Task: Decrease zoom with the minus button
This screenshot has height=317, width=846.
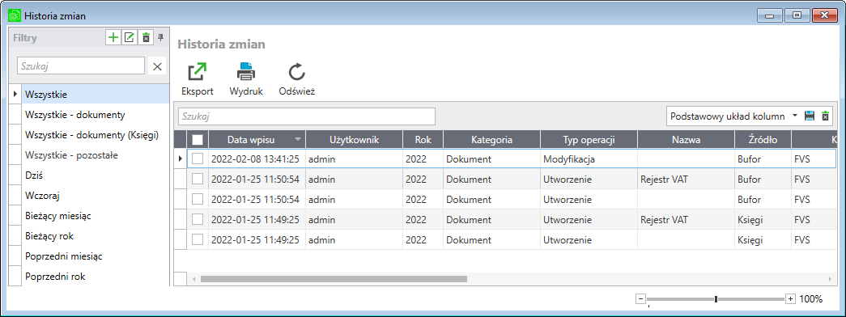Action: coord(640,298)
